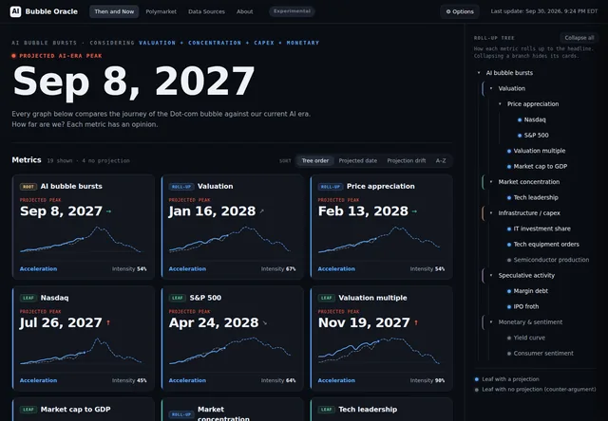Go to the About tab
This screenshot has width=608, height=421.
(x=245, y=11)
